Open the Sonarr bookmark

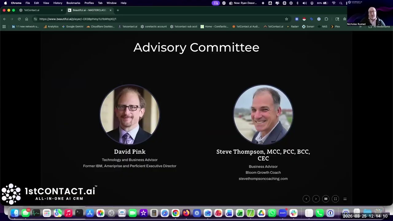pos(308,27)
